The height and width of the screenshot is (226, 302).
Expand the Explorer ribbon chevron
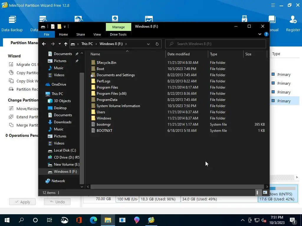tap(260, 34)
